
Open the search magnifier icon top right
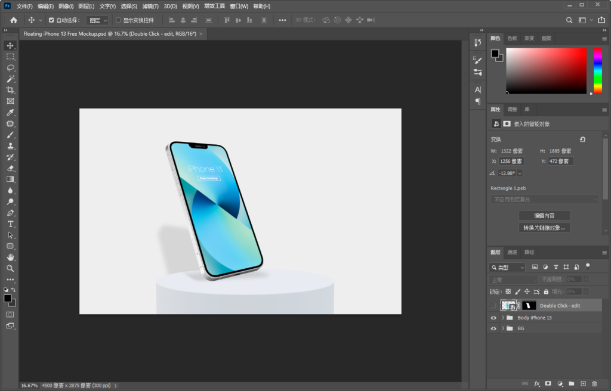(x=569, y=20)
